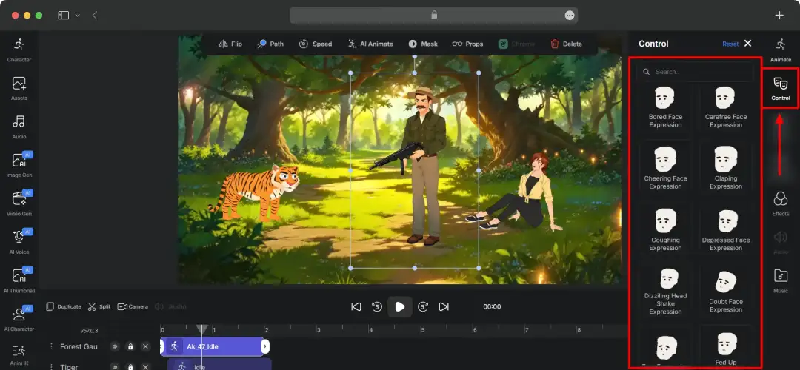Switch to the Control tab
The height and width of the screenshot is (370, 800).
(780, 88)
